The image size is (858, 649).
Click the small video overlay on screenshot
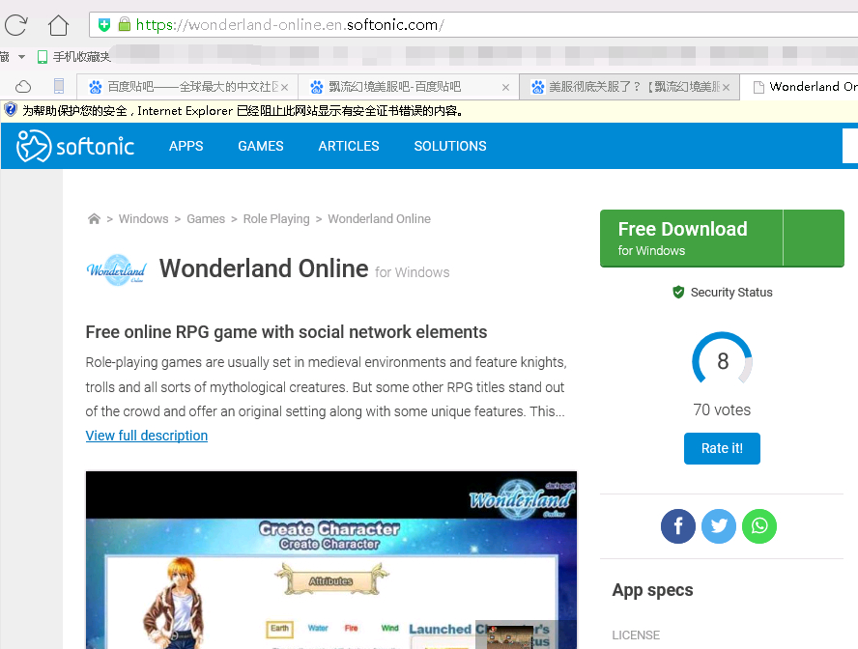[x=512, y=636]
